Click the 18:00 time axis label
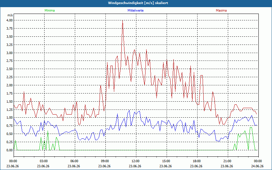The image size is (272, 170). point(196,161)
